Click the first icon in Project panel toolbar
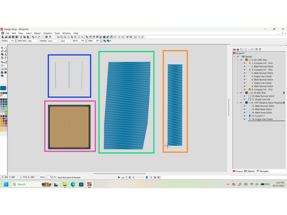Viewport: 287px width, 215px height. [x=234, y=49]
